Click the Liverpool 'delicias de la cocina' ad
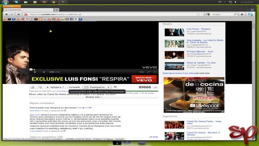Image resolution: width=259 pixels, height=146 pixels. 194,95
